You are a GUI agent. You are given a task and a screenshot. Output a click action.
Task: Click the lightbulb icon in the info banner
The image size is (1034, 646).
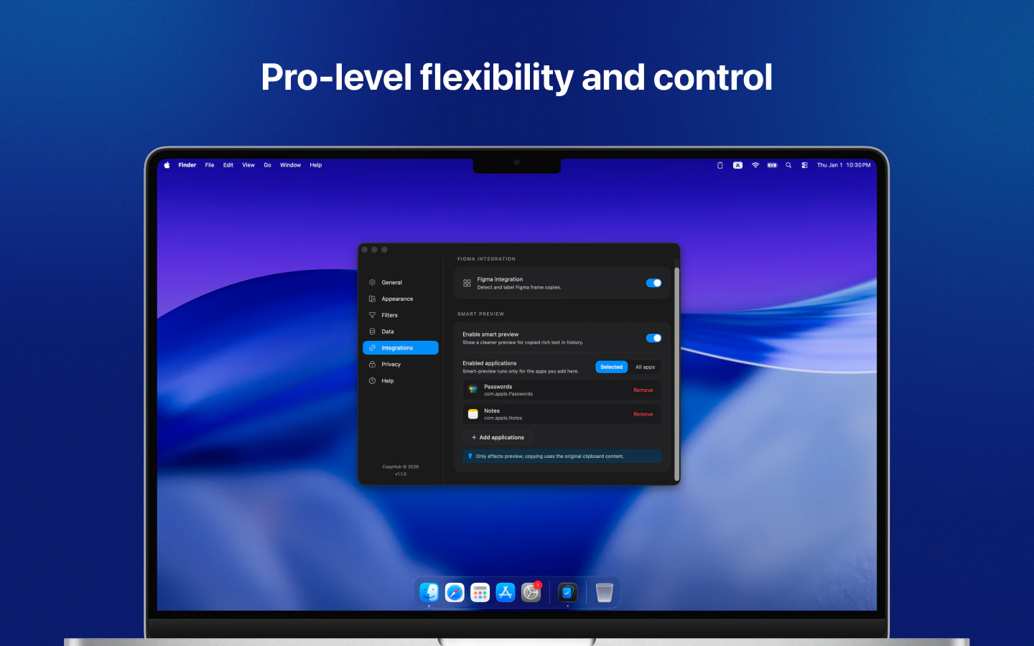click(x=470, y=457)
